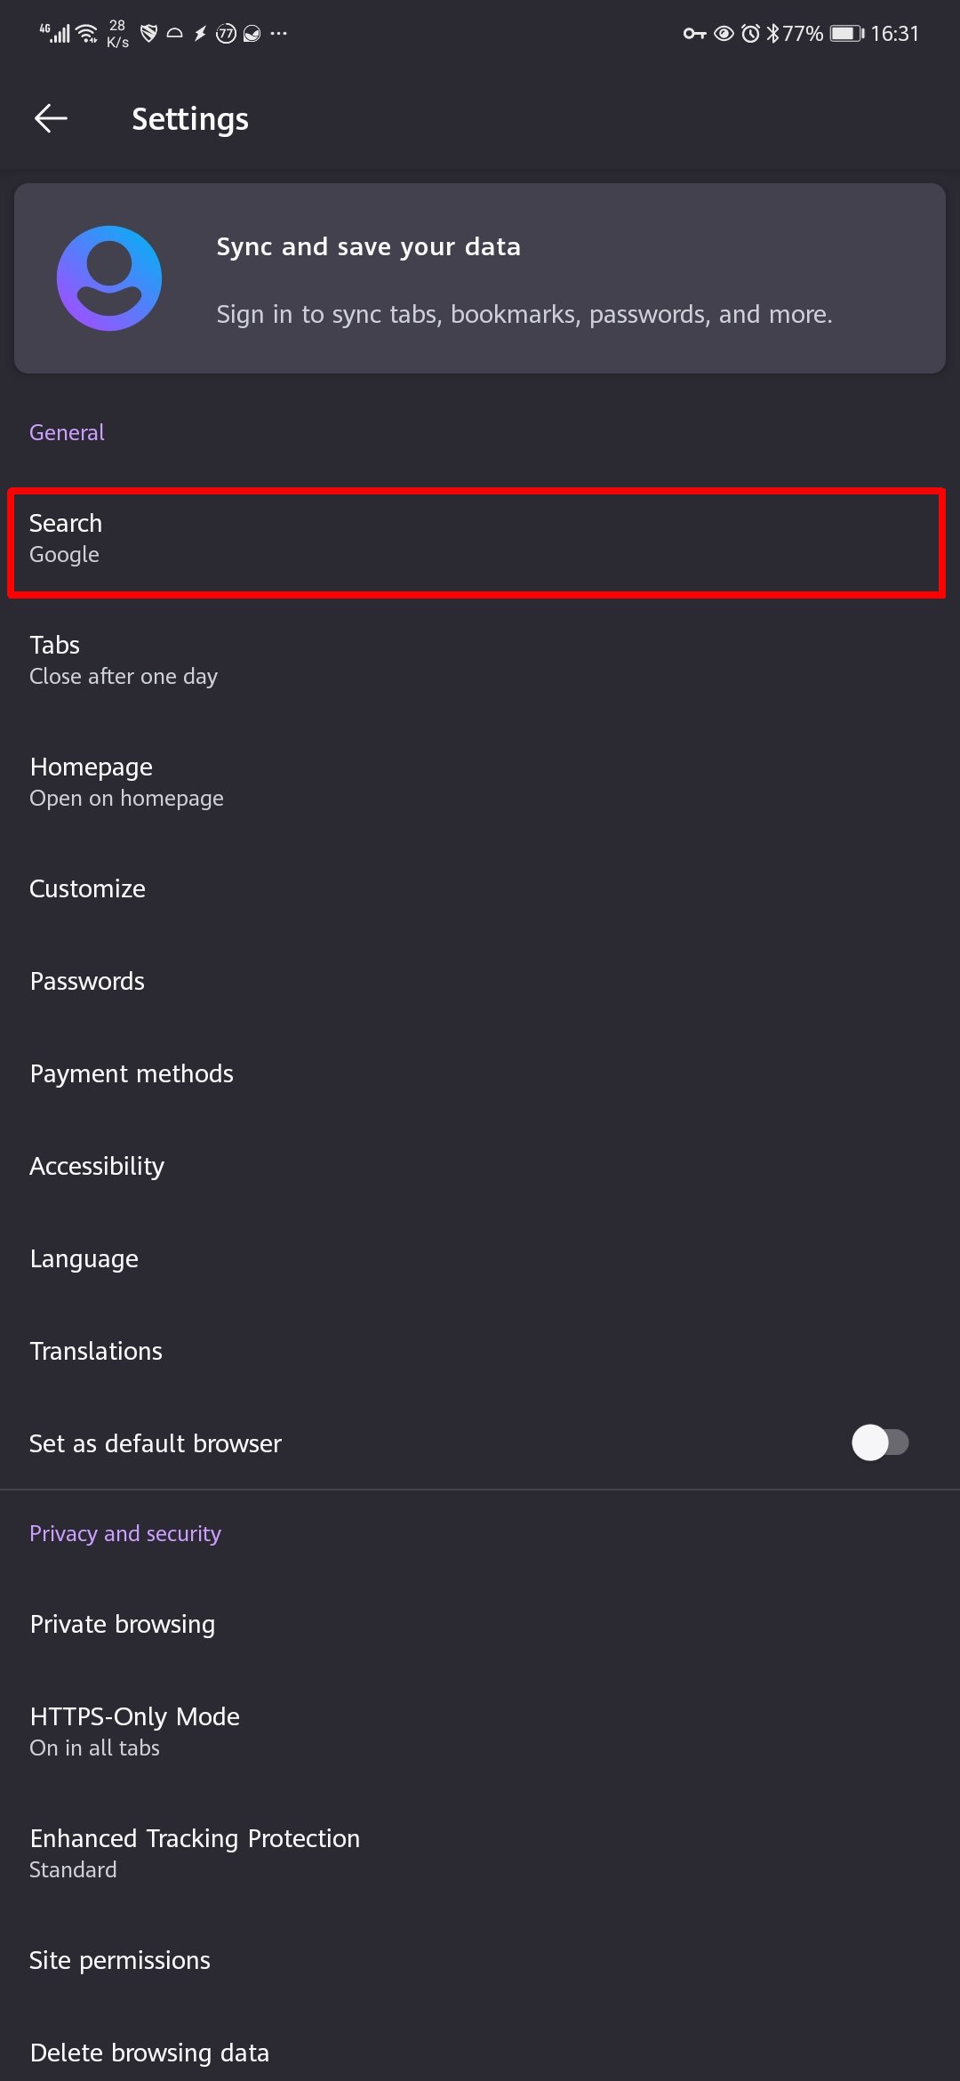Tap the account avatar icon
The image size is (960, 2081).
109,278
